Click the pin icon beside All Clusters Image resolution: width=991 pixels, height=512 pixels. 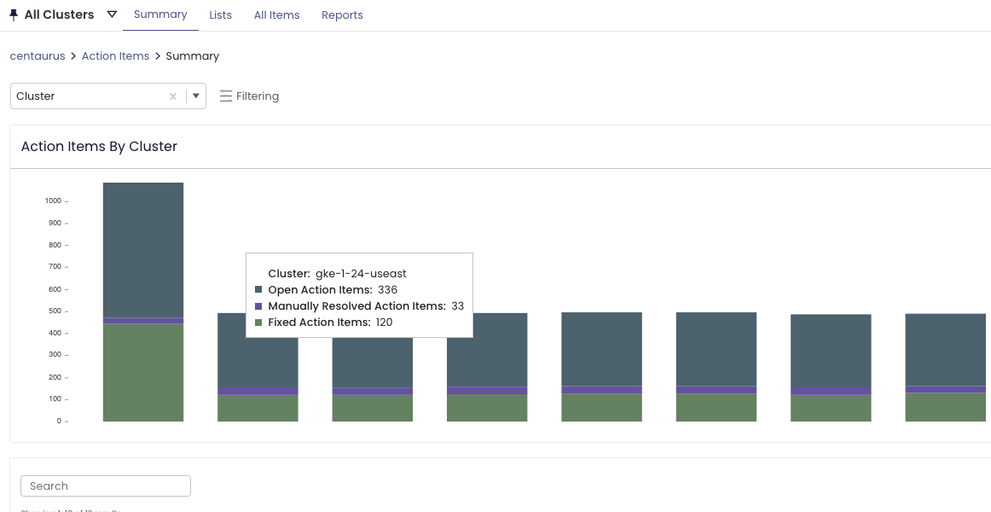pyautogui.click(x=14, y=15)
